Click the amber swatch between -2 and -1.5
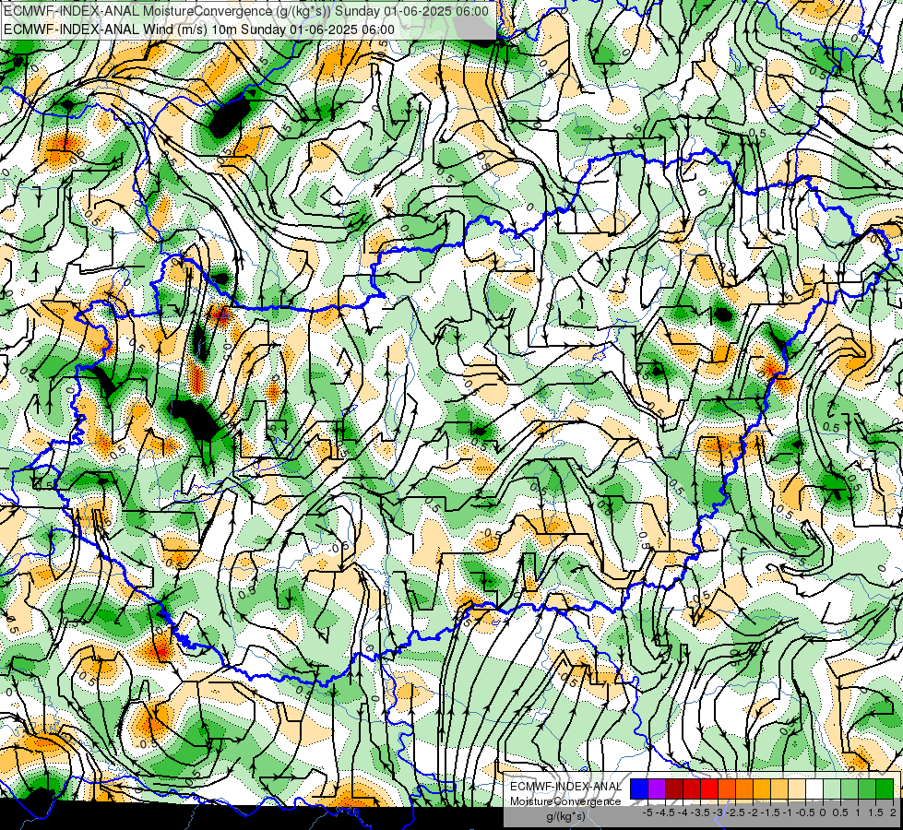Viewport: 903px width, 830px height. click(x=762, y=789)
